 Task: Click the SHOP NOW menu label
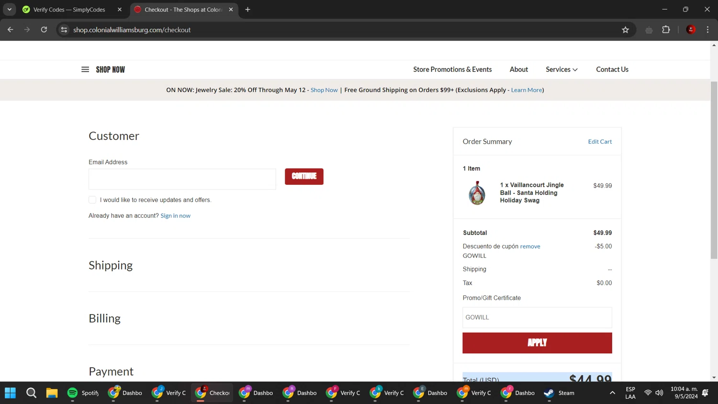[110, 69]
